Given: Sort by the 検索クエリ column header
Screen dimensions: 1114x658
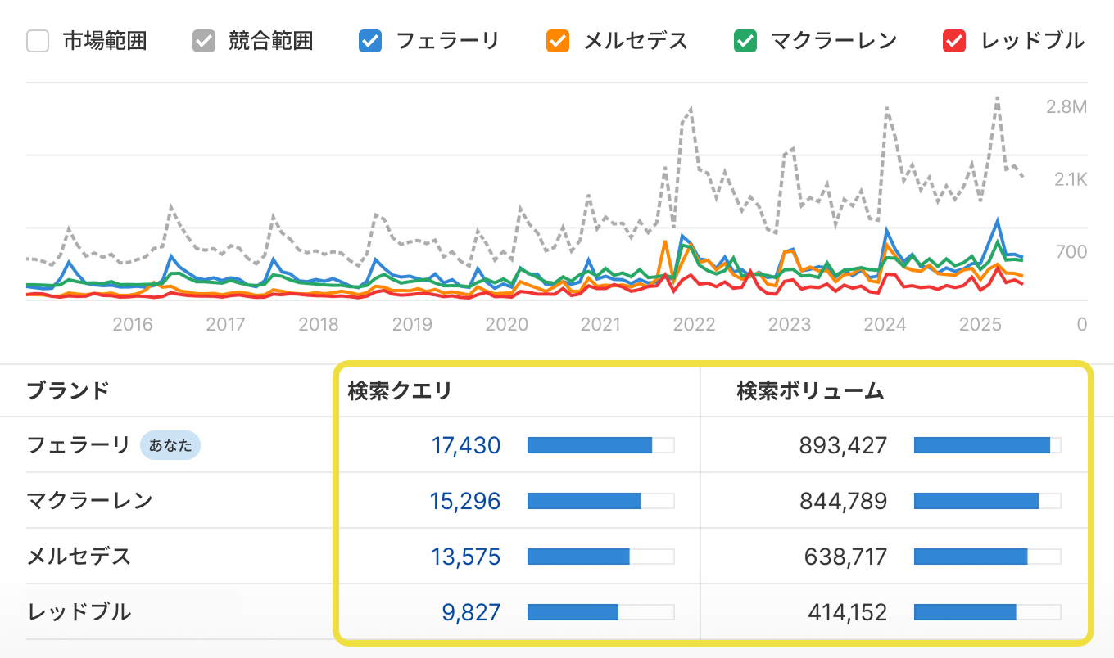Looking at the screenshot, I should [400, 391].
